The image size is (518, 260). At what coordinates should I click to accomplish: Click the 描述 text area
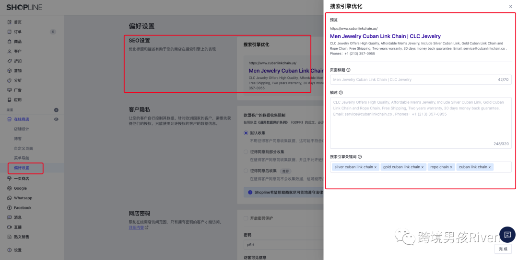(x=421, y=123)
